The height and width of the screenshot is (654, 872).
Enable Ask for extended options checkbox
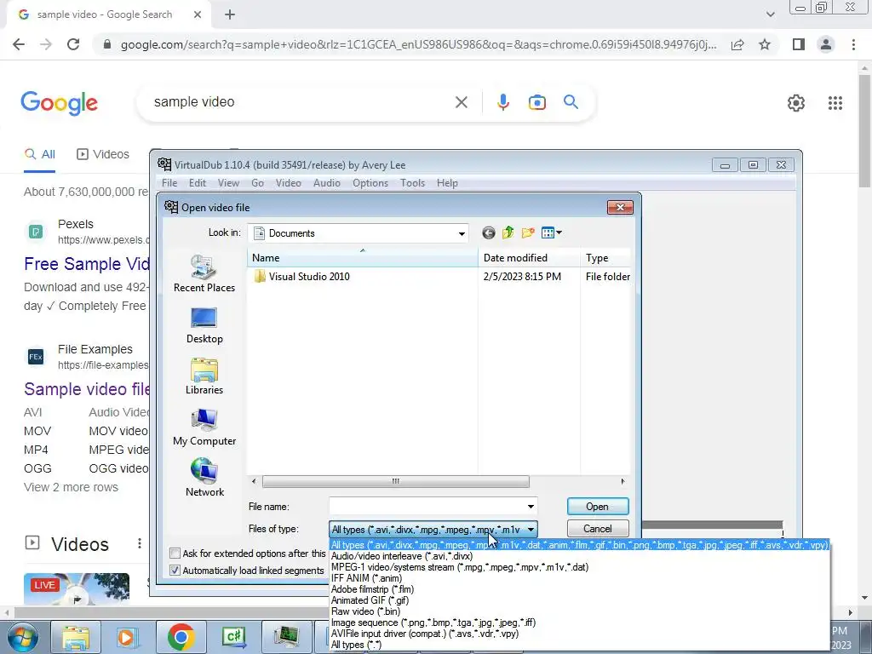pyautogui.click(x=175, y=554)
